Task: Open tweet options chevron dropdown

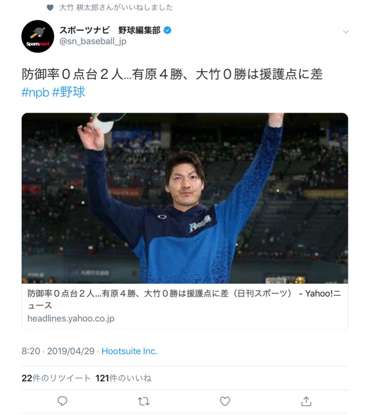Action: [346, 32]
